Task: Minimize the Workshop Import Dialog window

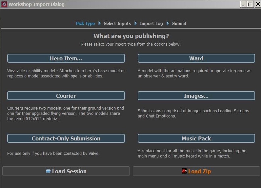Action: [x=243, y=4]
